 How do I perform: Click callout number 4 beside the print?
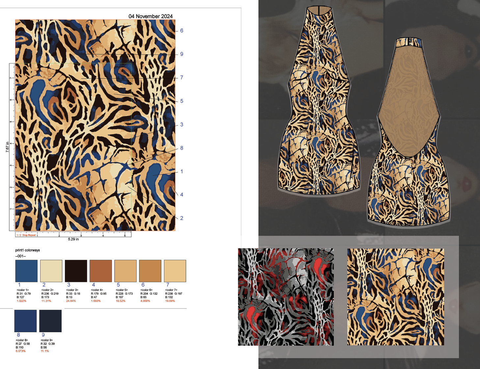181,195
